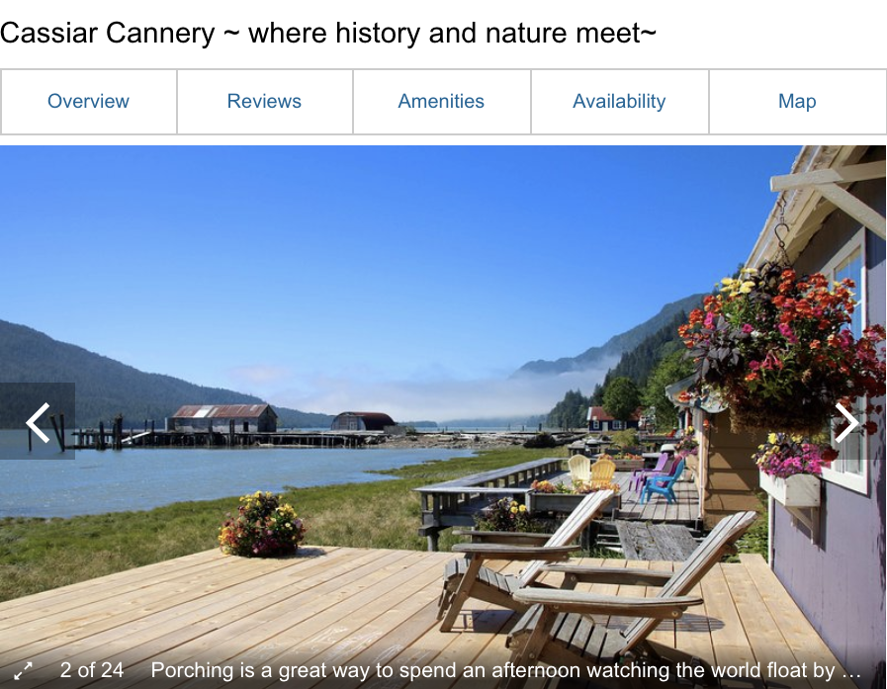Click the blue Adirondack chair in the photo

click(663, 482)
